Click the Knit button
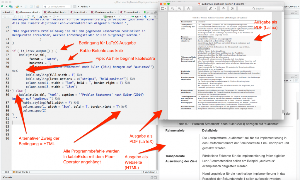Screen dimensions: 300x180 44,17
